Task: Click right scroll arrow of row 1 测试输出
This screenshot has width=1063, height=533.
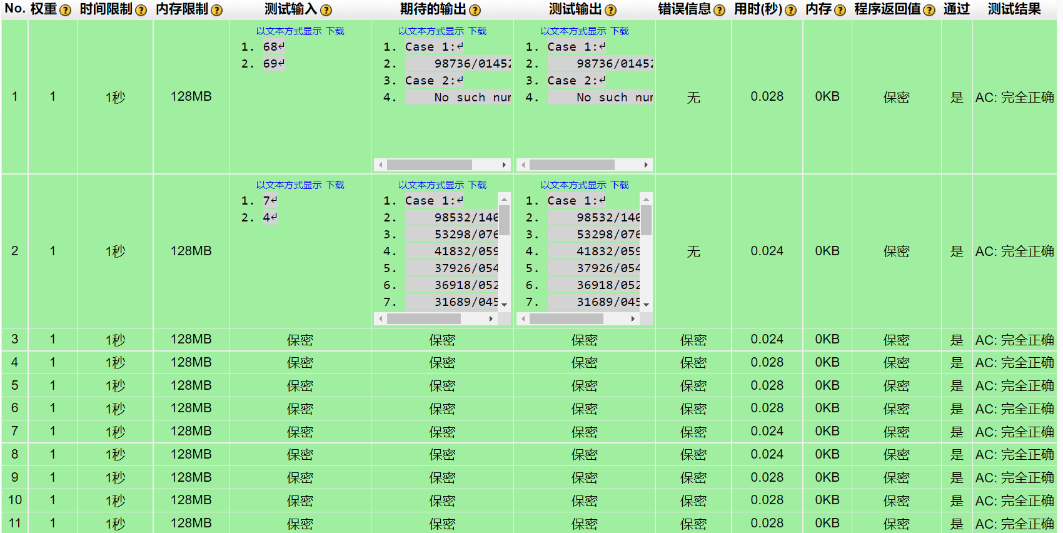Action: [646, 165]
